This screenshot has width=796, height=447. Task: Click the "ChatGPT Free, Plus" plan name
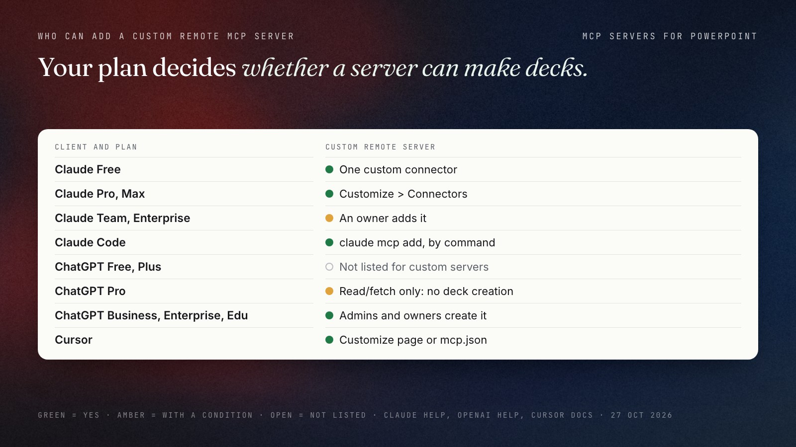coord(108,267)
